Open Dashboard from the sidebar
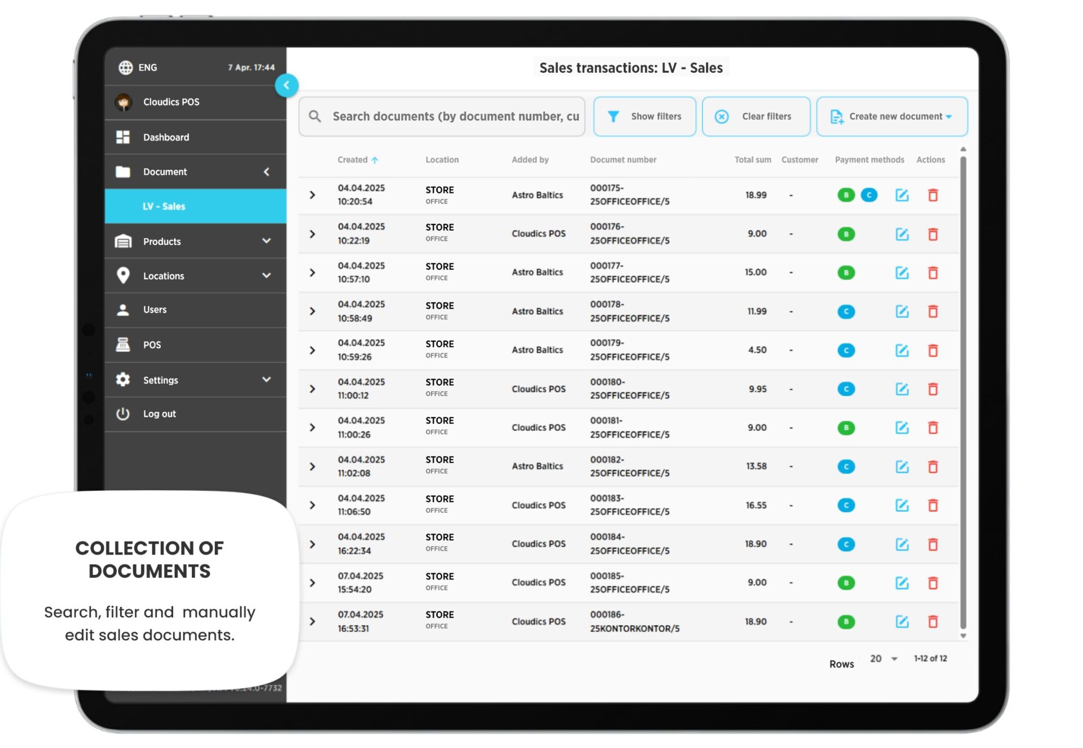 coord(166,138)
